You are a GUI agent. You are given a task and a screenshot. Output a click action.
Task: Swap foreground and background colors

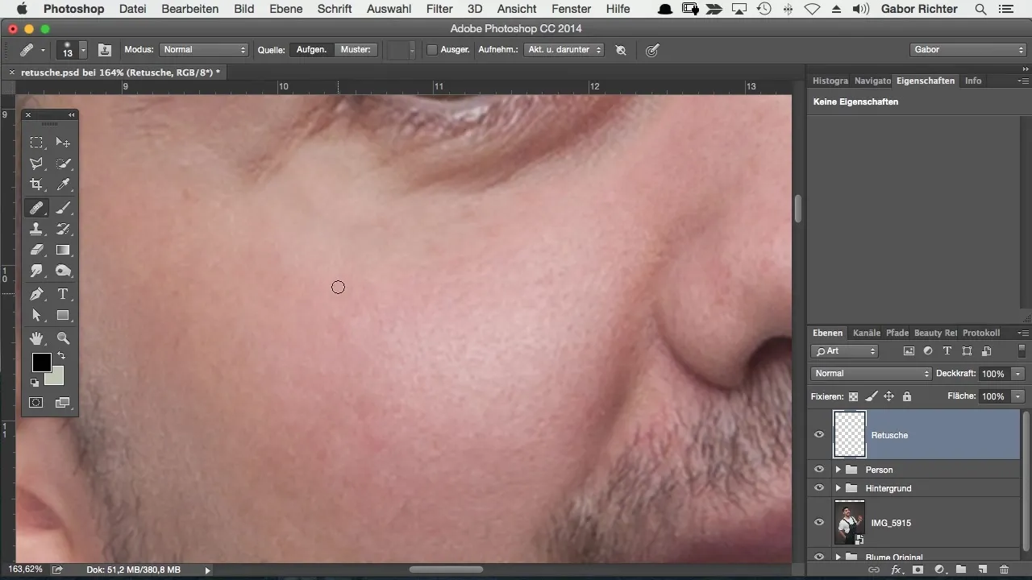point(61,355)
